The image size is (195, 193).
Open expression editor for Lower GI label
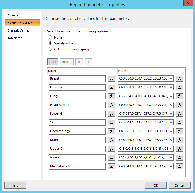click(x=111, y=114)
